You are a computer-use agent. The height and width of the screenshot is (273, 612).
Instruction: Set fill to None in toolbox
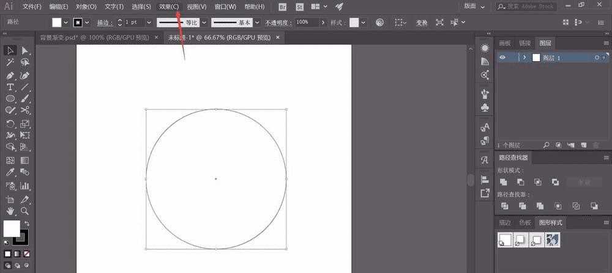pyautogui.click(x=26, y=254)
